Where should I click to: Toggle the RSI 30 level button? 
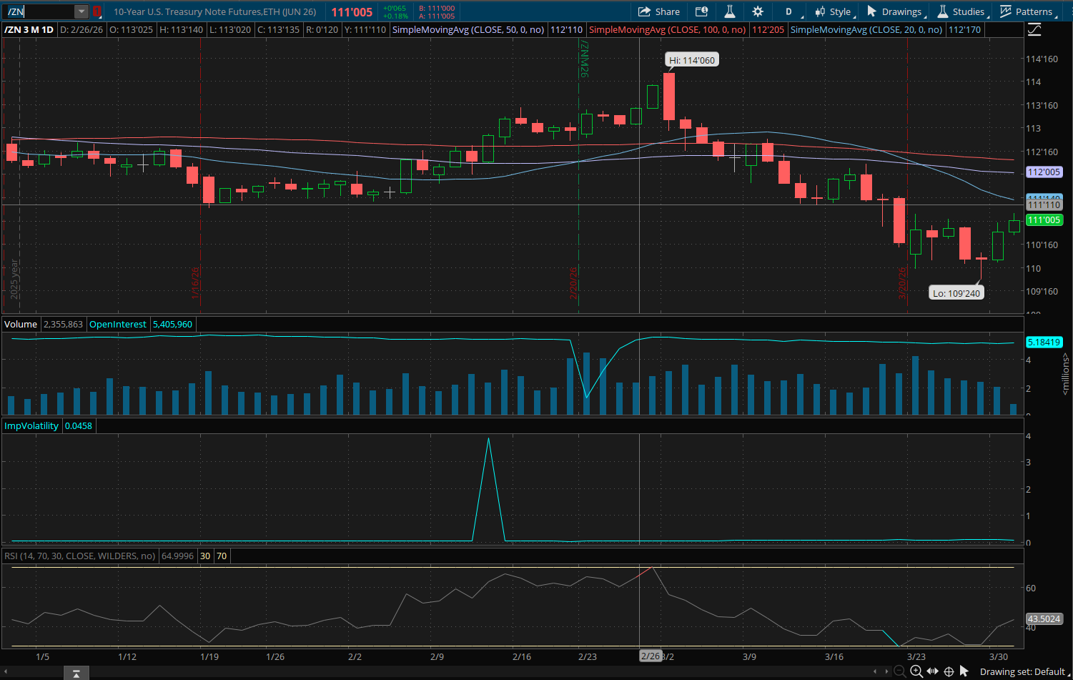pos(205,556)
